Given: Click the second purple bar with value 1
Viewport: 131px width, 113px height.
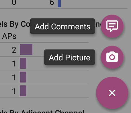Looking at the screenshot, I should [23, 77].
